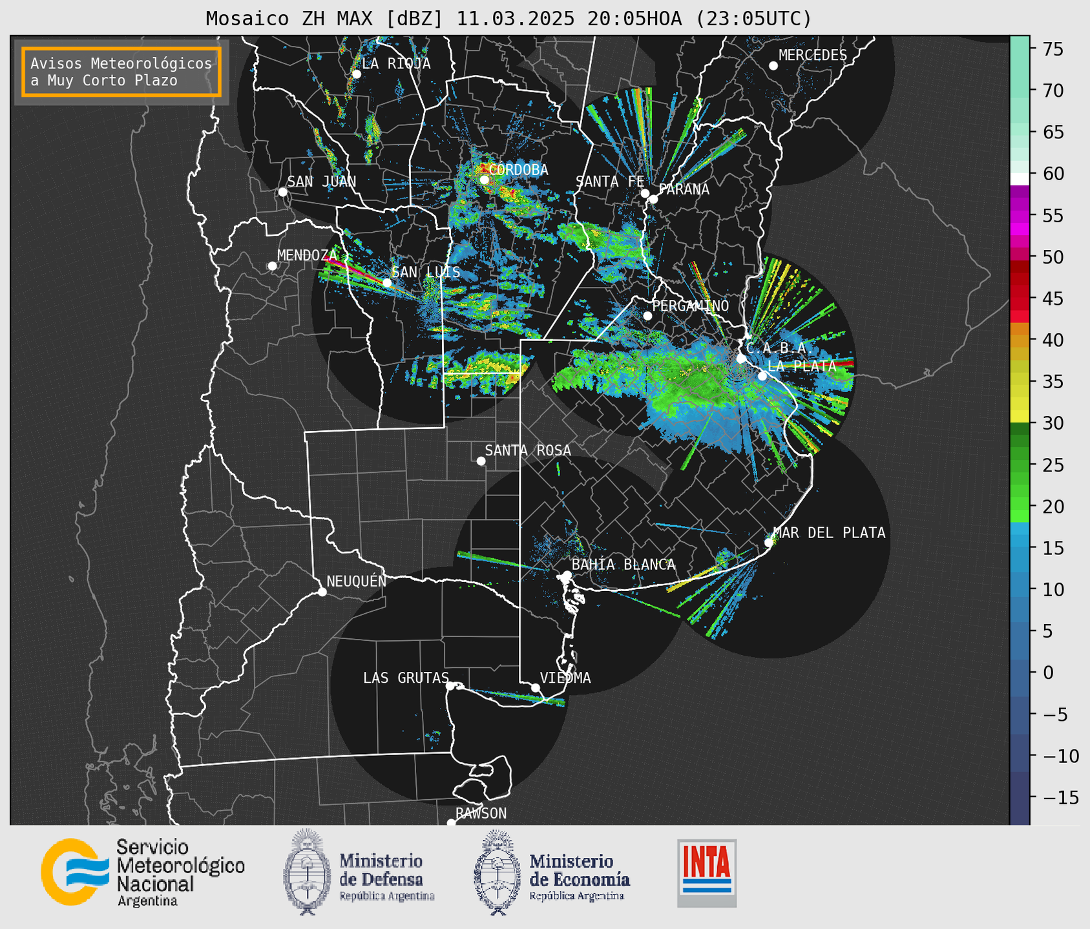Click the INTA logo
1090x929 pixels.
click(707, 873)
